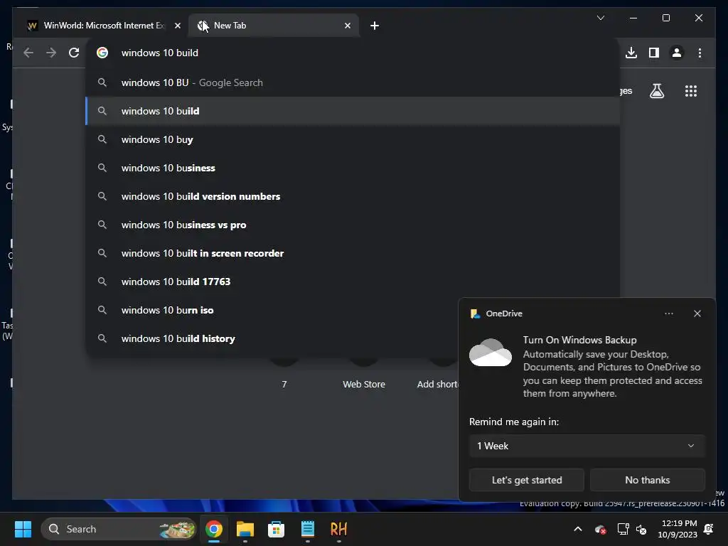Select the windows 10 buy suggestion
Image resolution: width=728 pixels, height=546 pixels.
[353, 139]
